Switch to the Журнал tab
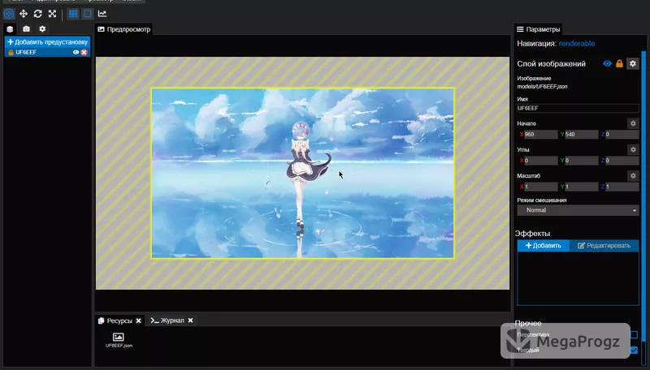 (168, 321)
